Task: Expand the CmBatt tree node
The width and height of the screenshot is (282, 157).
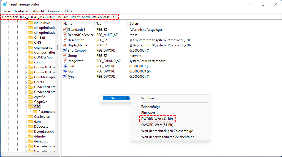Action: coord(26,38)
